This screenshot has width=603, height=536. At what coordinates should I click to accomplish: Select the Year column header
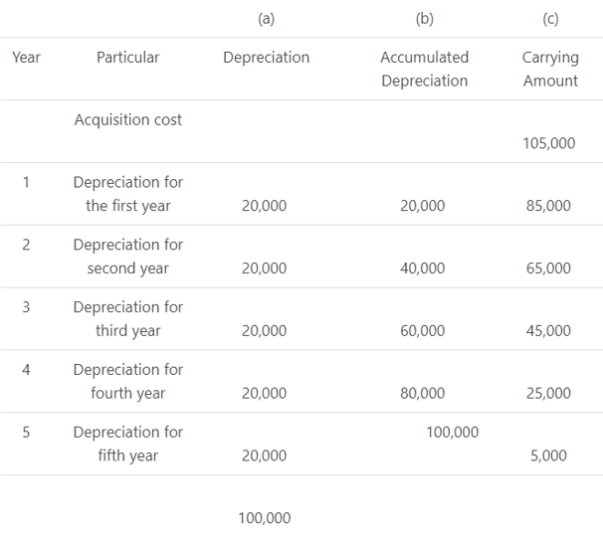pos(26,57)
